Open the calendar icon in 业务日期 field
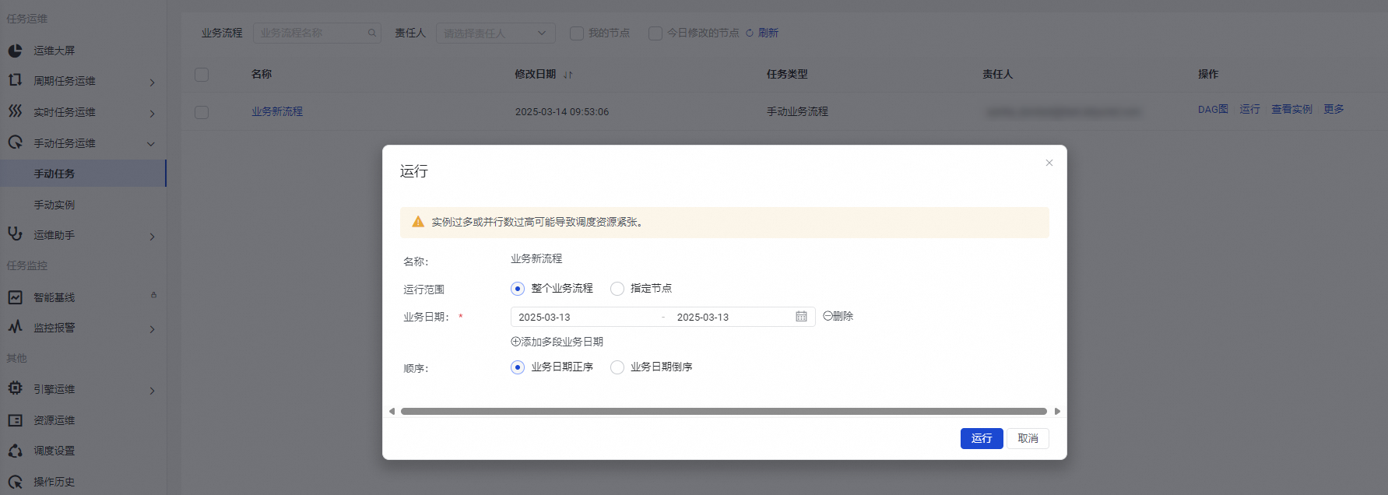This screenshot has height=495, width=1388. pyautogui.click(x=801, y=317)
